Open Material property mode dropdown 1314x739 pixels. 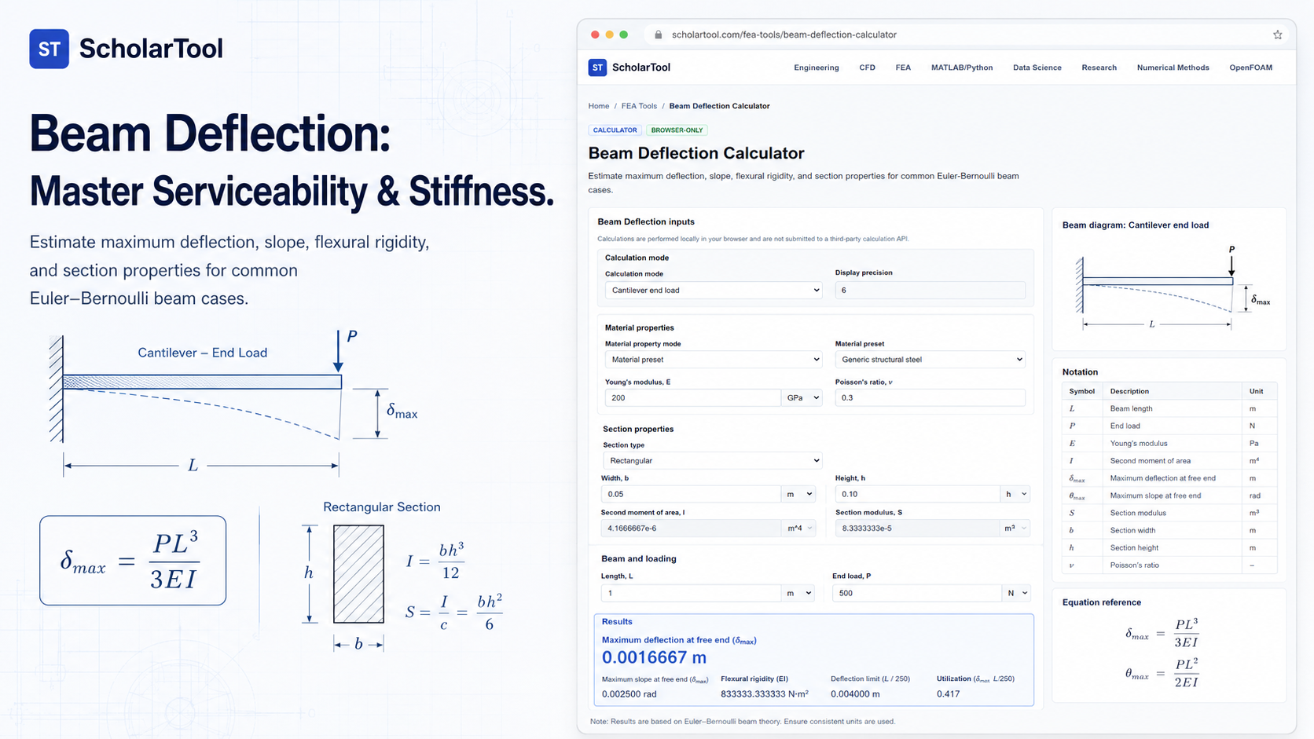pos(713,360)
